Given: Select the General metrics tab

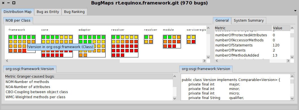Looking at the screenshot, I should [x=222, y=21].
